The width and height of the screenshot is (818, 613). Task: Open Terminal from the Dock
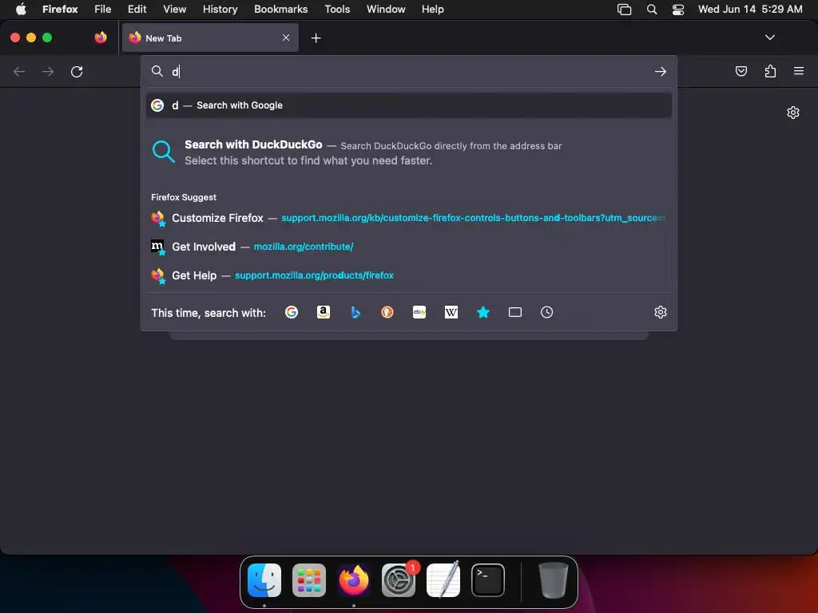tap(488, 580)
